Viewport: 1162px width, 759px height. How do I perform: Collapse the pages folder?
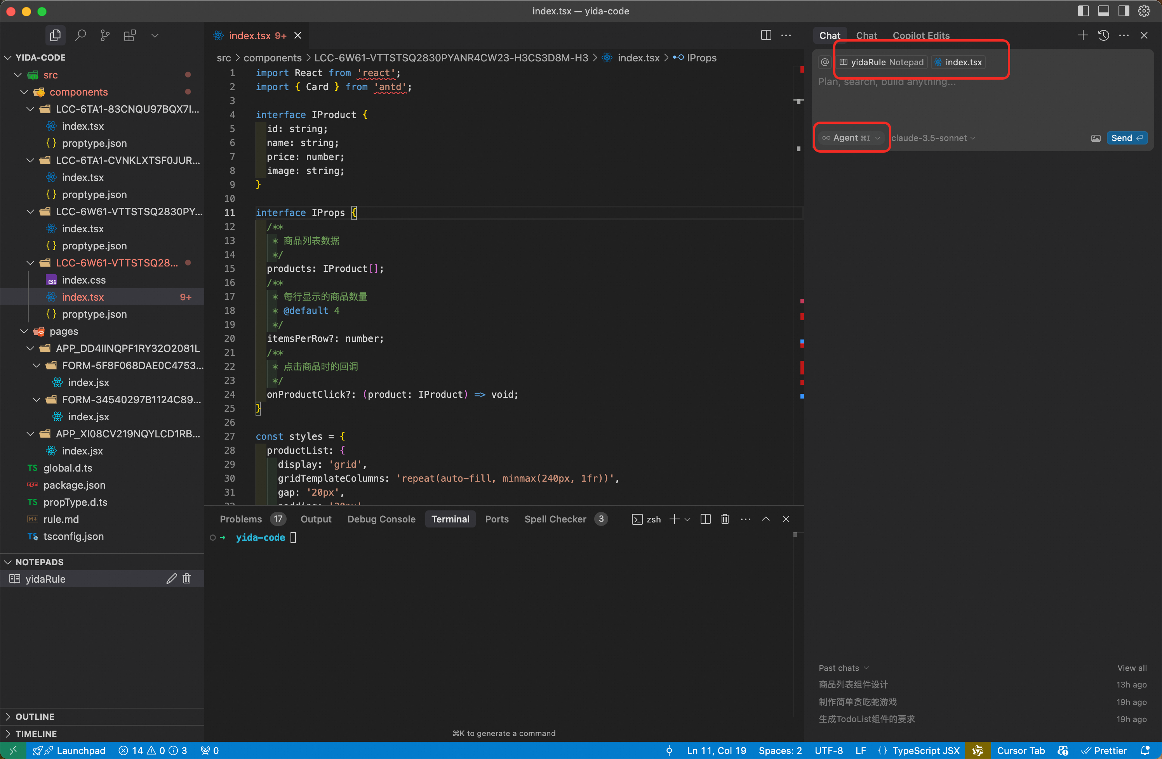click(63, 331)
